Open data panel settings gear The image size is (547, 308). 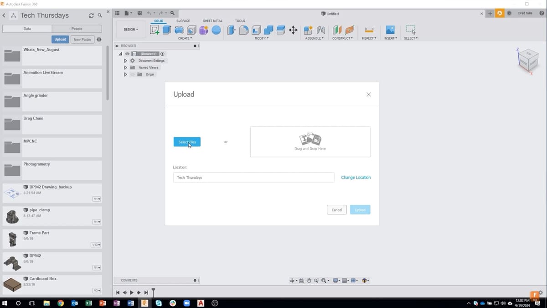point(99,40)
